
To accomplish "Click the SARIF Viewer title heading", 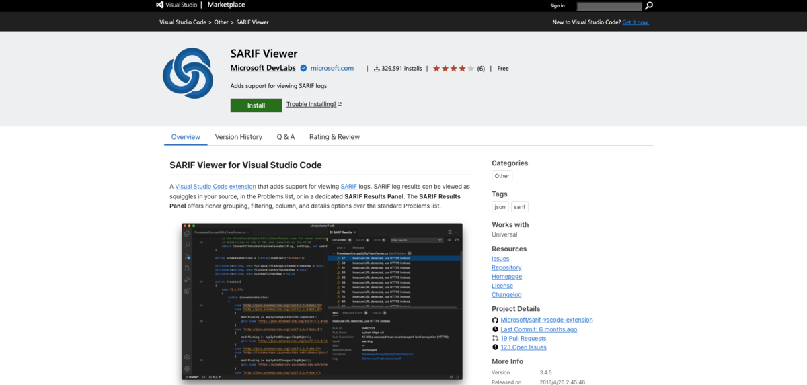I will [x=264, y=54].
